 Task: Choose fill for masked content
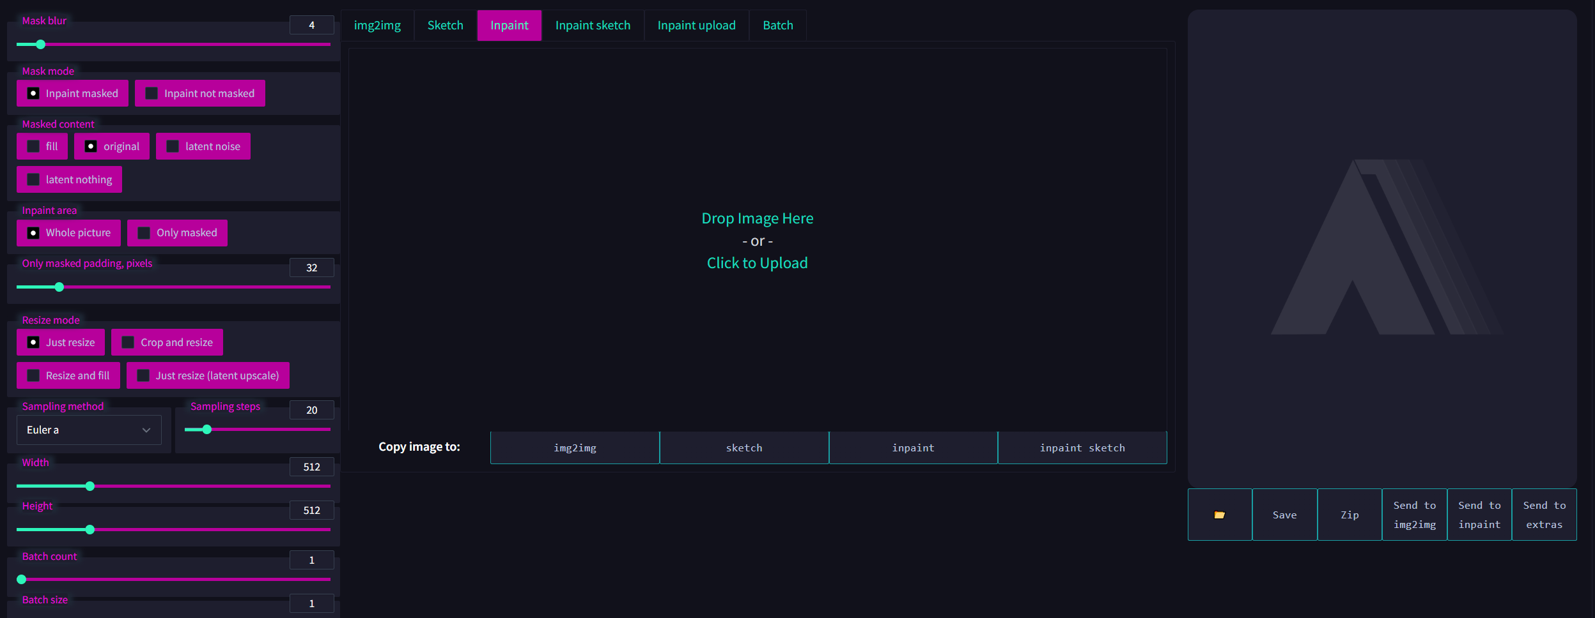[42, 146]
